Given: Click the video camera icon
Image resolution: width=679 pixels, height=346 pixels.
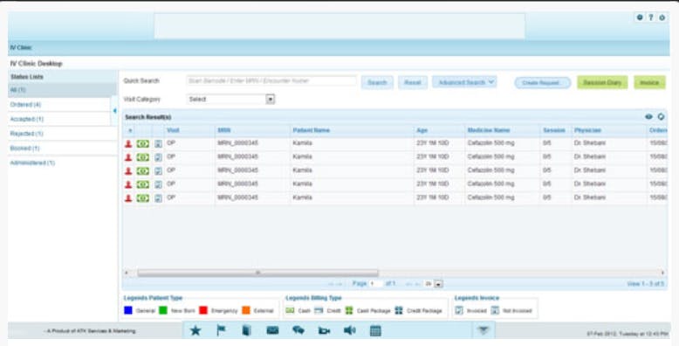Looking at the screenshot, I should (324, 331).
